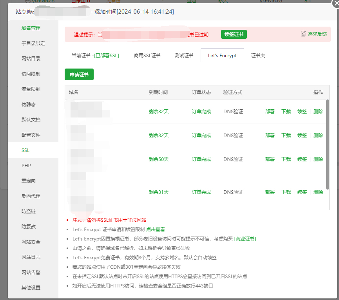
Task: Click the [商业证书] purchase link
Action: (245, 239)
